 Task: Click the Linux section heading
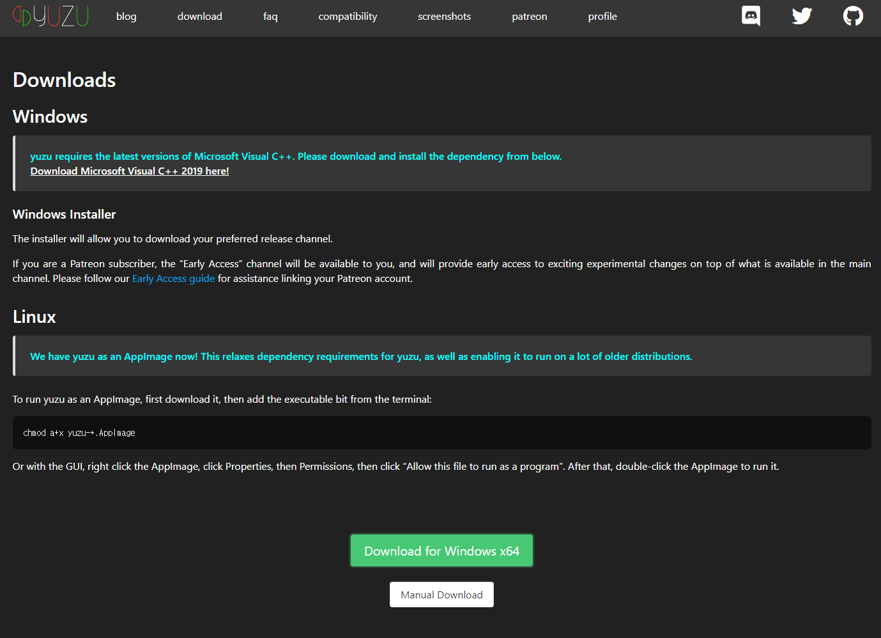click(34, 317)
